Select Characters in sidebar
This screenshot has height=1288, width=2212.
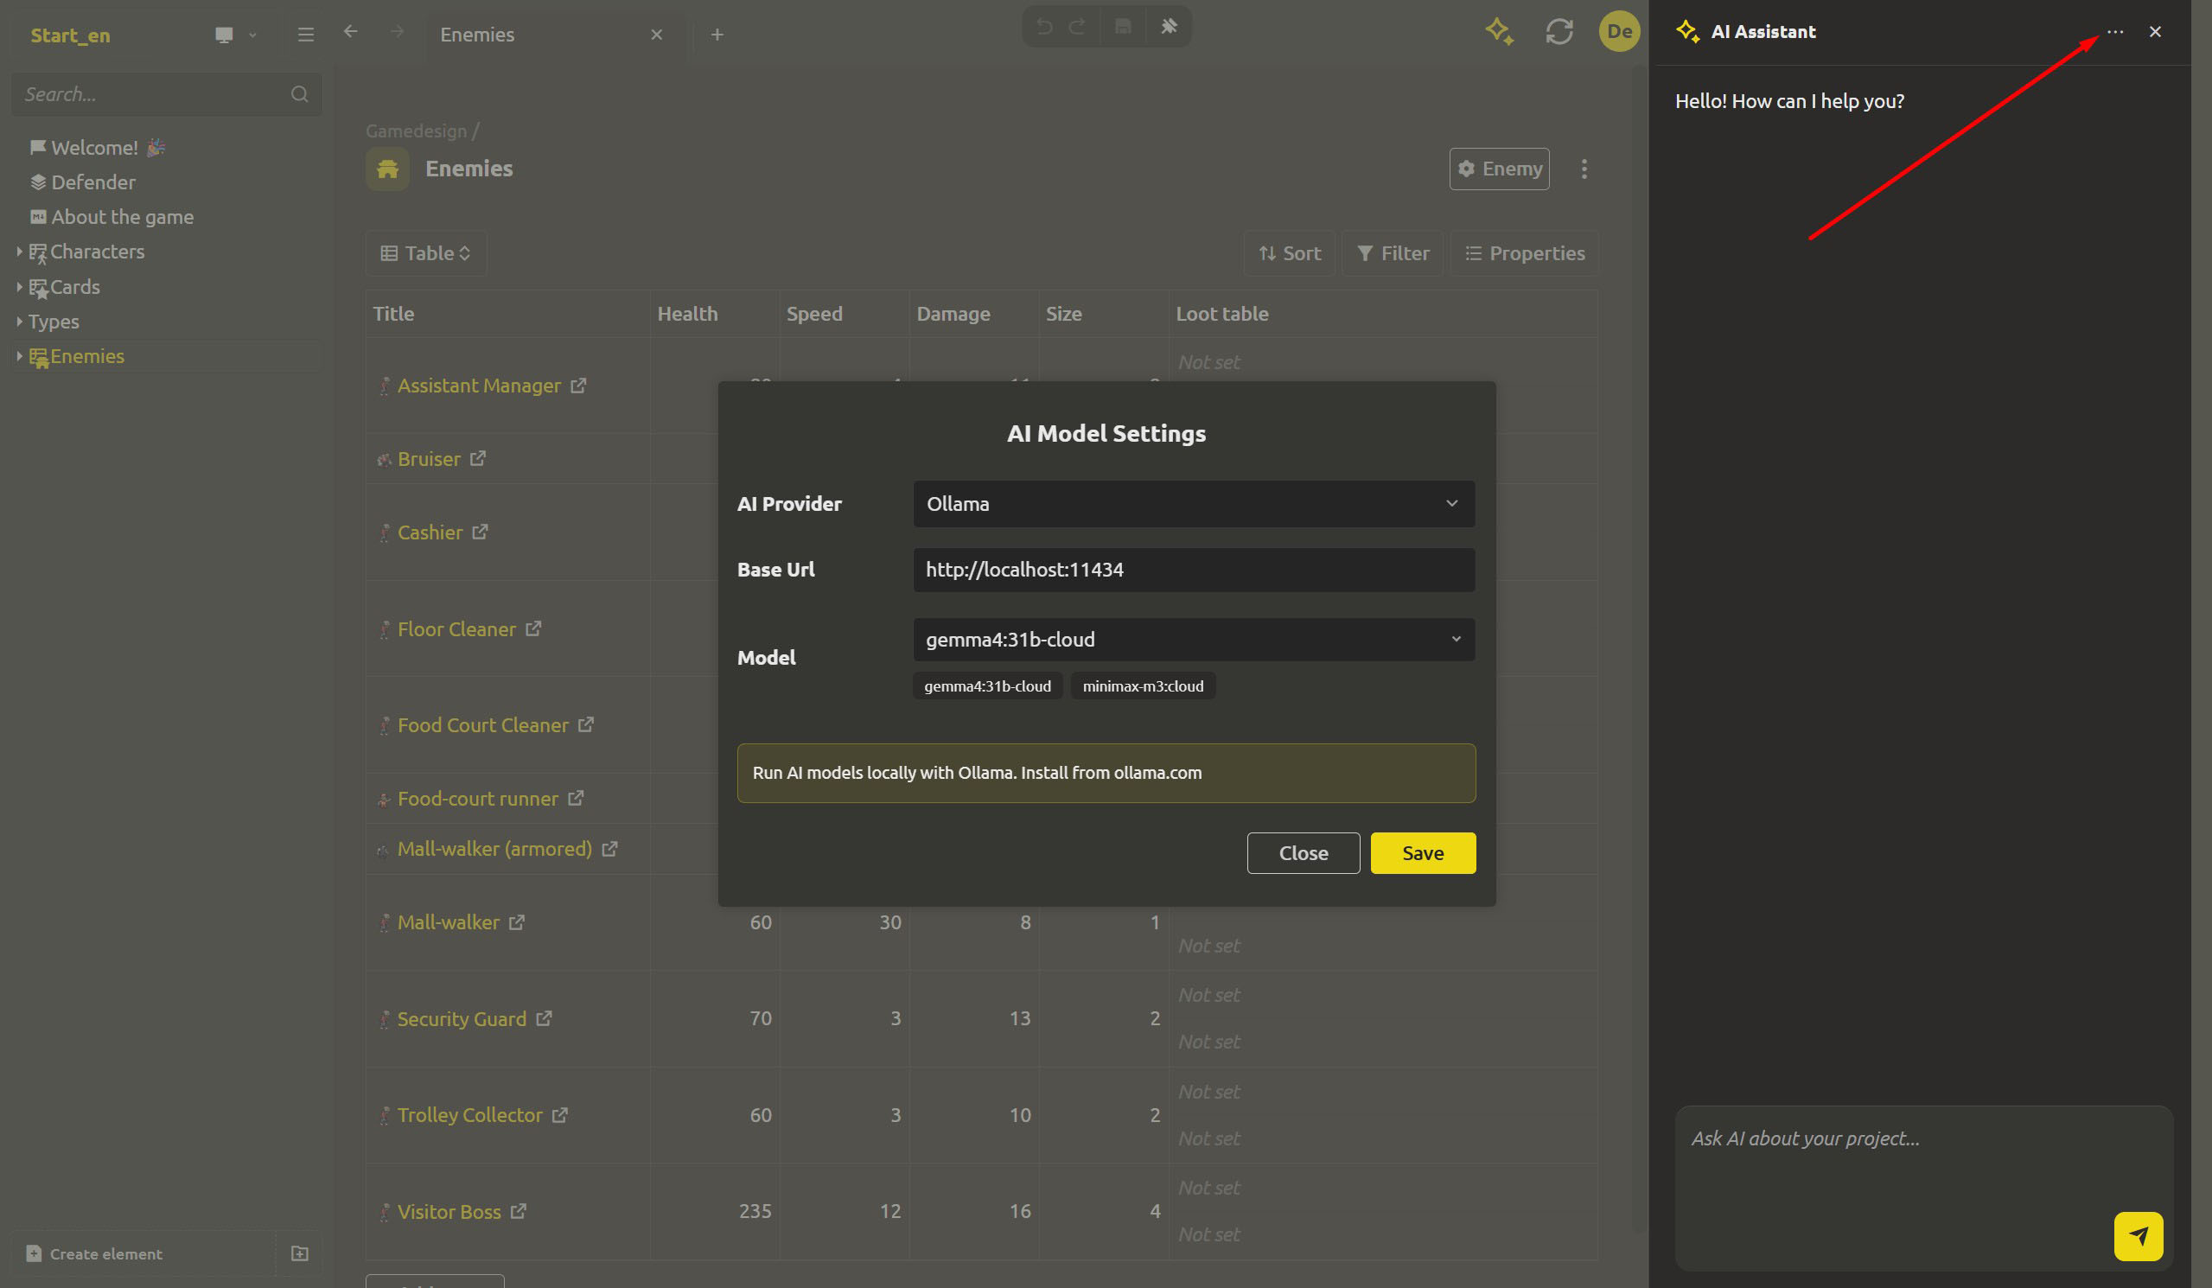[x=97, y=251]
